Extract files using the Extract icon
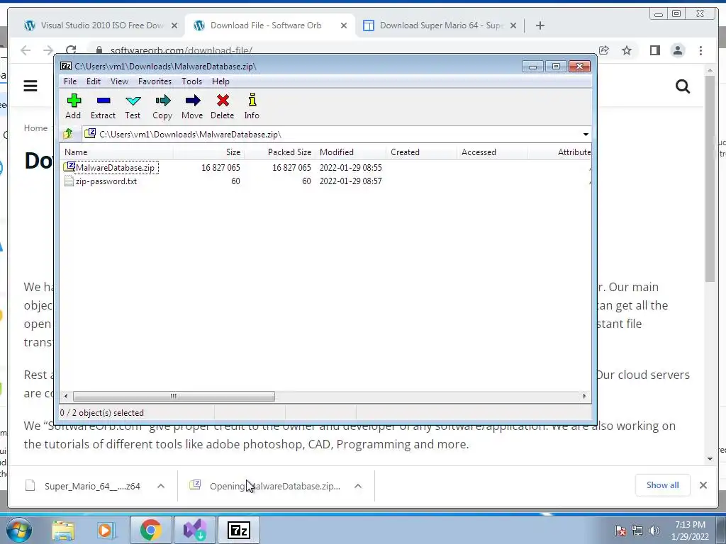This screenshot has width=726, height=544. [x=104, y=106]
